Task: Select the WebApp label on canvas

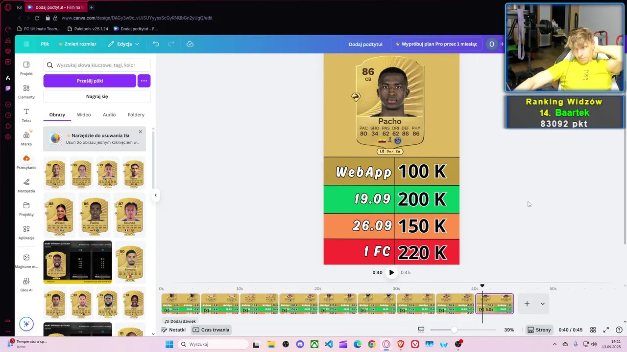Action: pyautogui.click(x=363, y=172)
